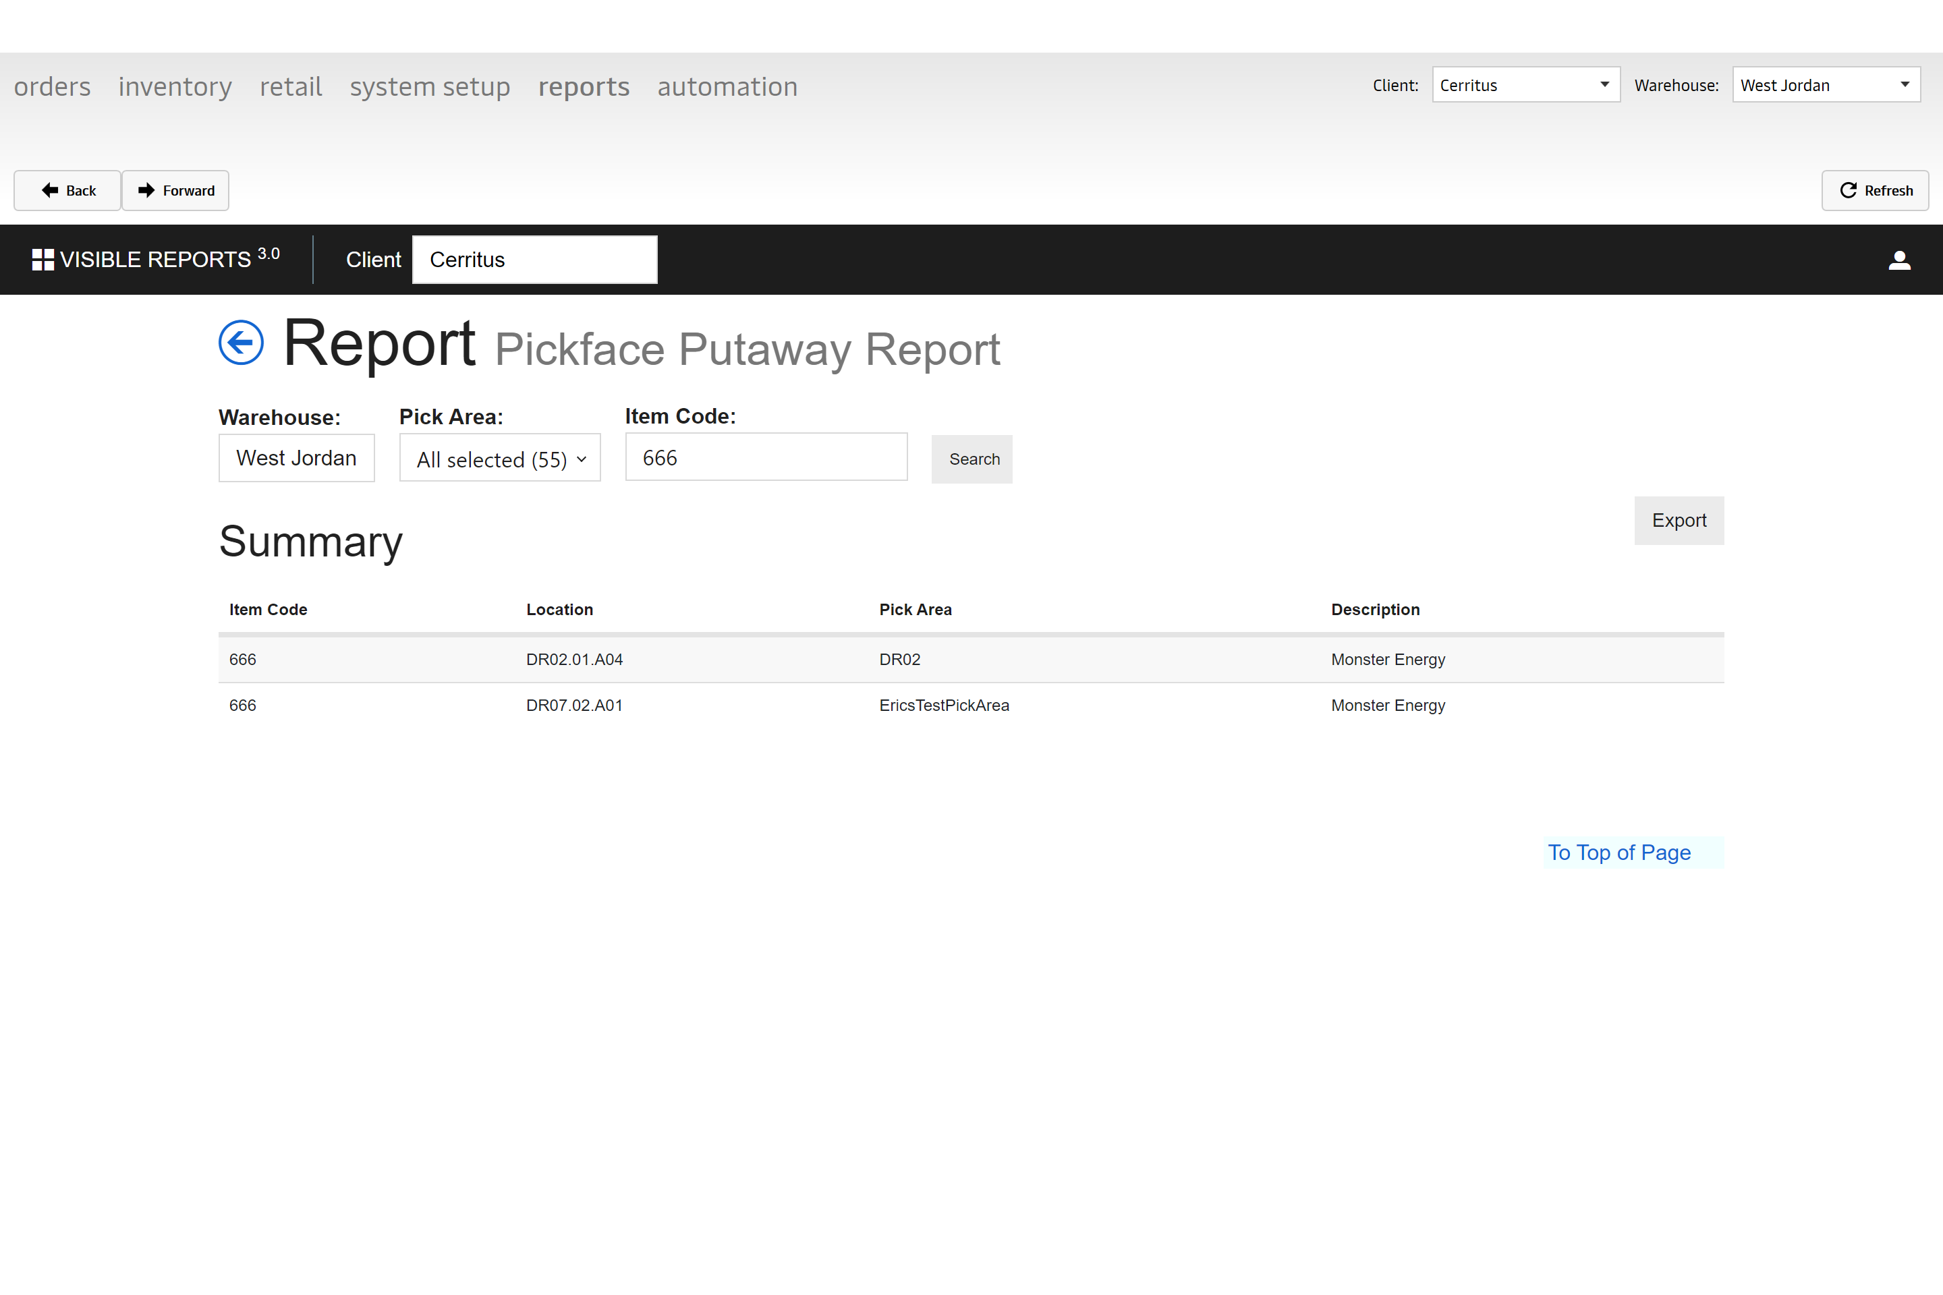The height and width of the screenshot is (1295, 1943).
Task: Click the Forward navigation button
Action: pyautogui.click(x=176, y=191)
